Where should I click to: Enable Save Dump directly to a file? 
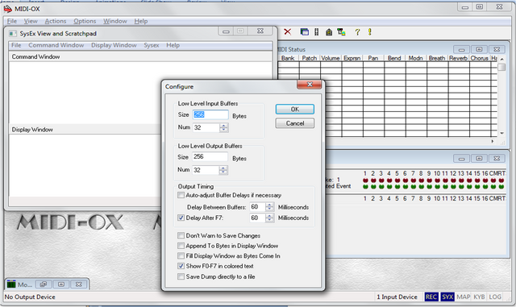point(181,276)
